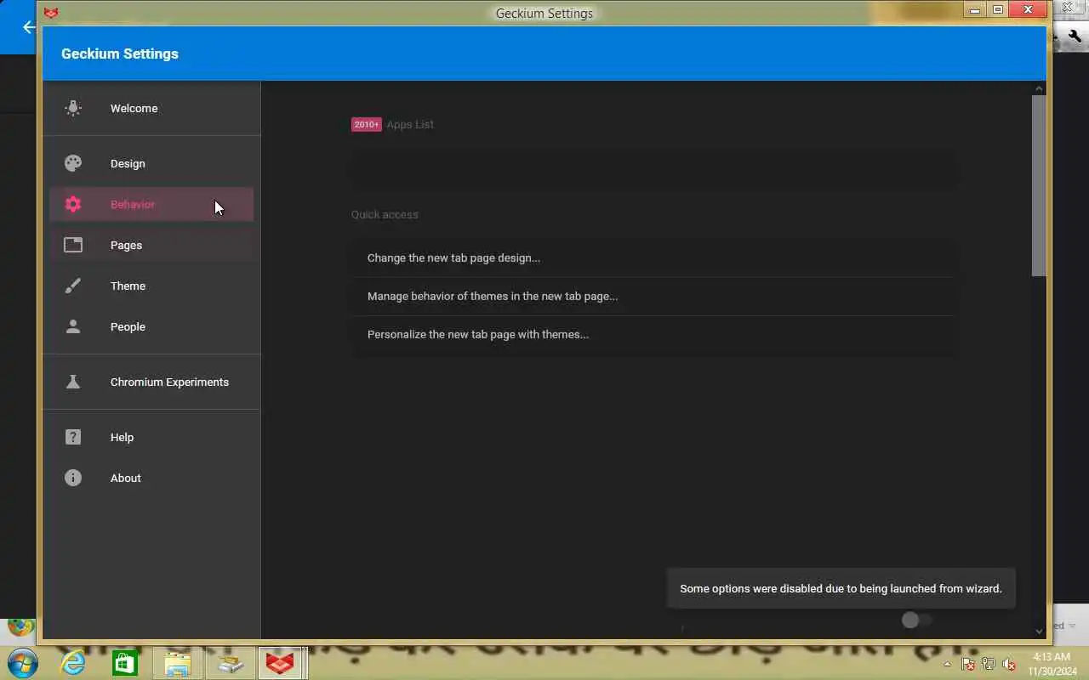
Task: Open the Help section
Action: [151, 437]
